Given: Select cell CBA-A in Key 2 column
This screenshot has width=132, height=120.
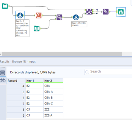Looking at the screenshot, I should [x=53, y=92].
